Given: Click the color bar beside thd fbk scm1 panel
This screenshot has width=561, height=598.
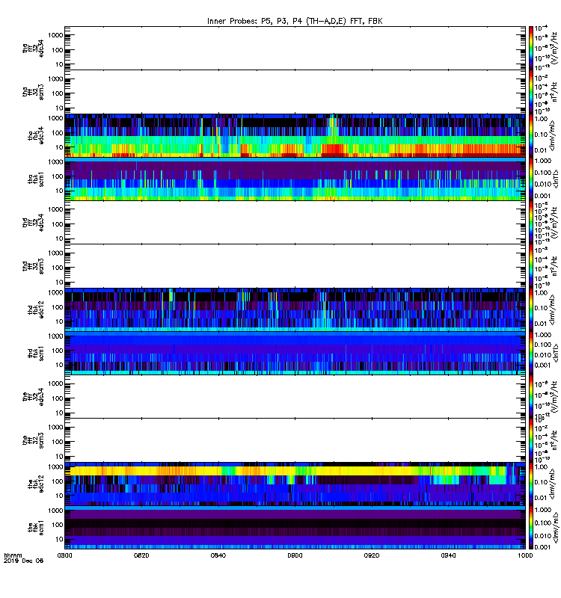Looking at the screenshot, I should 530,353.
